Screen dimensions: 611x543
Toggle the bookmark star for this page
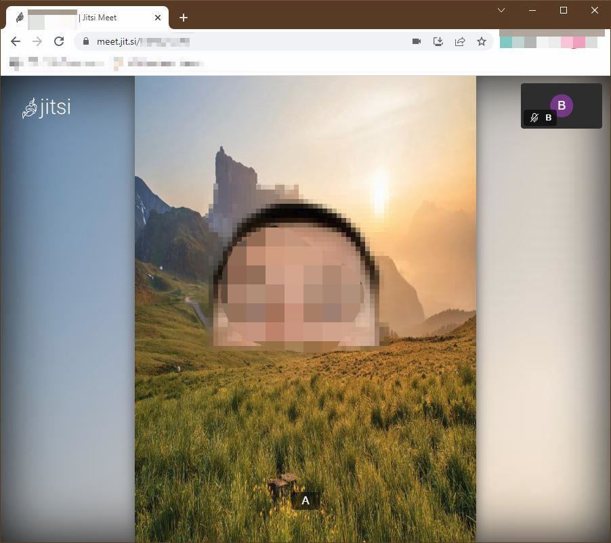click(482, 41)
